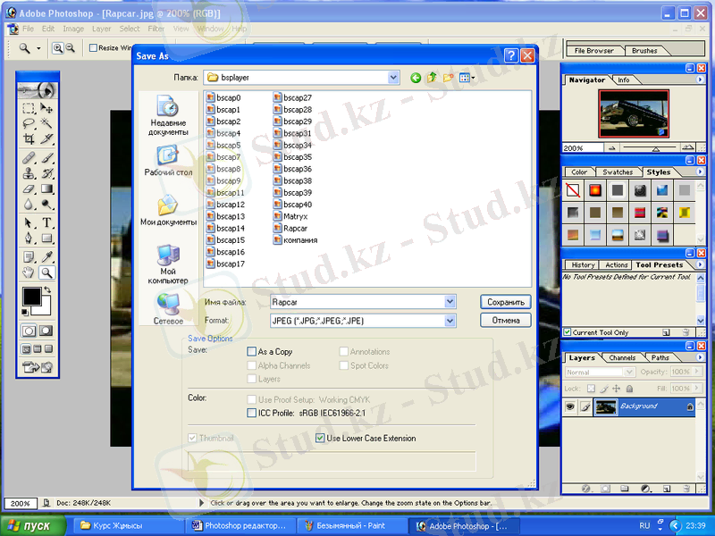Hide the Background layer using the eye icon
715x536 pixels.
[570, 406]
